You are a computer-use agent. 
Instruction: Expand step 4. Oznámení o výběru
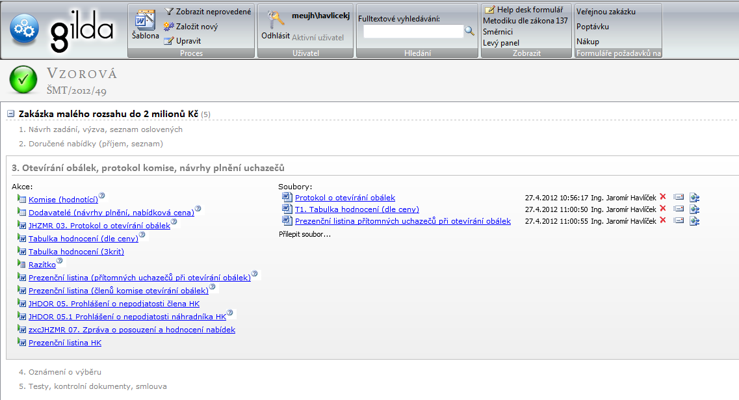60,372
